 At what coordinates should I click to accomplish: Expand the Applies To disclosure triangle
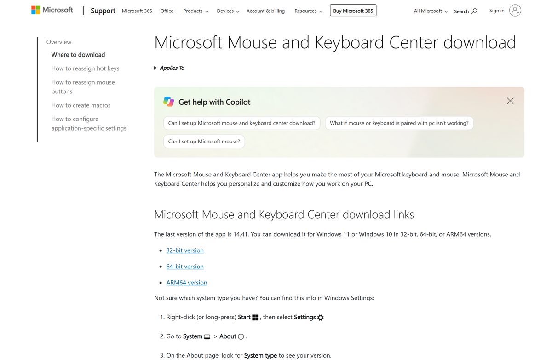pos(155,68)
